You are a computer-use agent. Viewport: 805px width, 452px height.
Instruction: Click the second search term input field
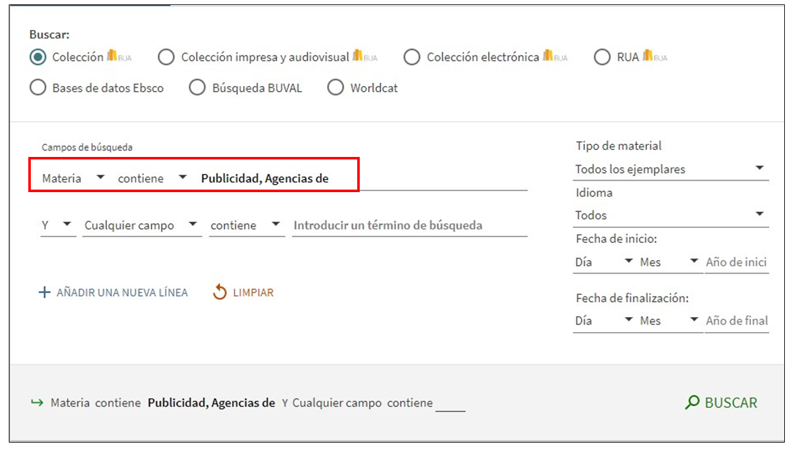(x=409, y=225)
